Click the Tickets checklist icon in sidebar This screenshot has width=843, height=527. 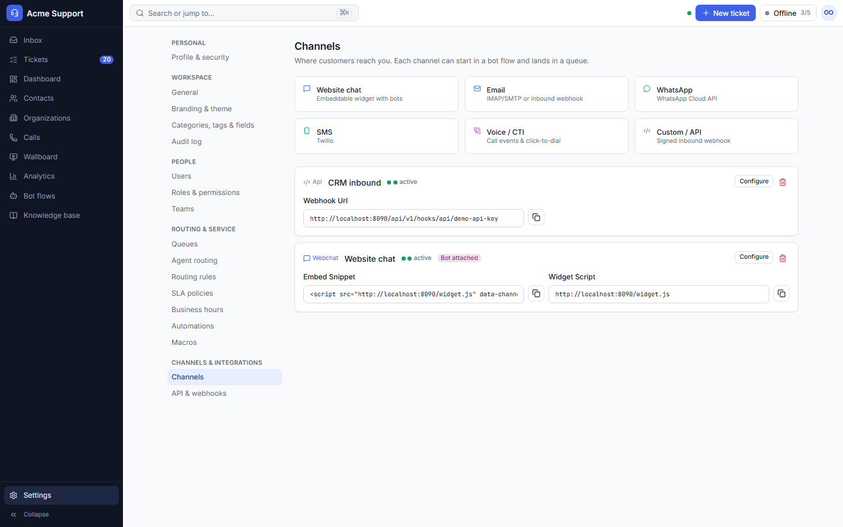(13, 60)
